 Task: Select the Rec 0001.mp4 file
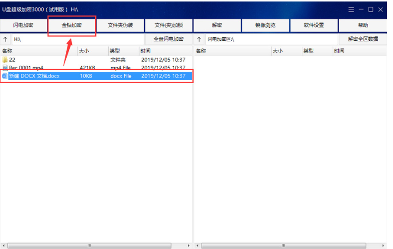pyautogui.click(x=25, y=68)
